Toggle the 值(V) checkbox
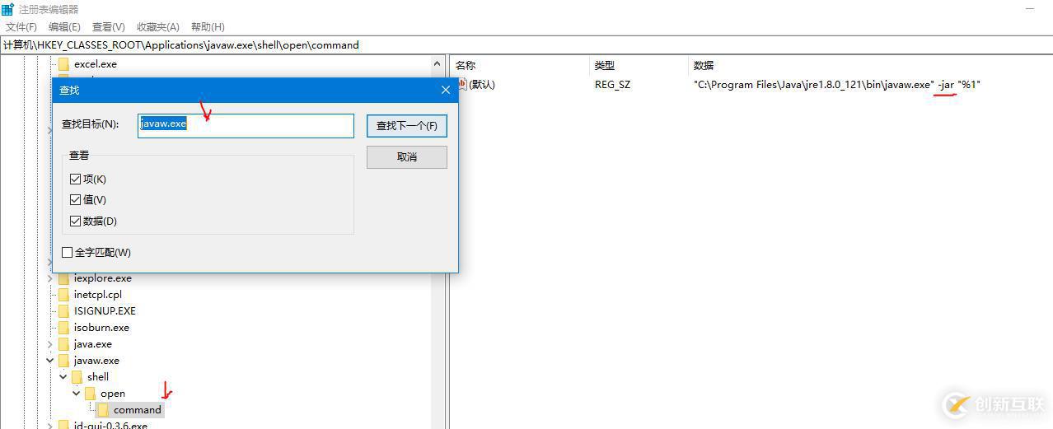This screenshot has width=1053, height=429. tap(76, 199)
